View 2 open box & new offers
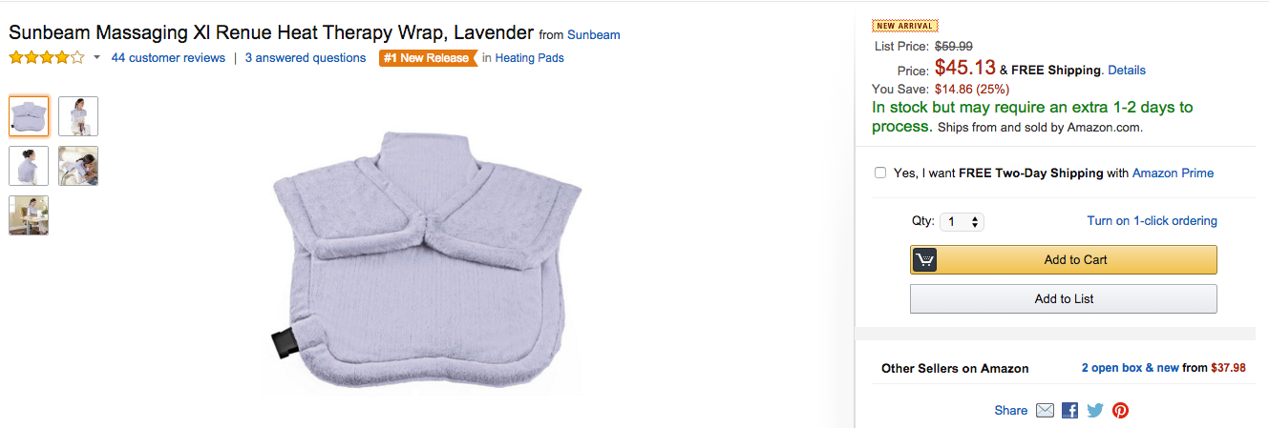The width and height of the screenshot is (1269, 428). 1130,368
